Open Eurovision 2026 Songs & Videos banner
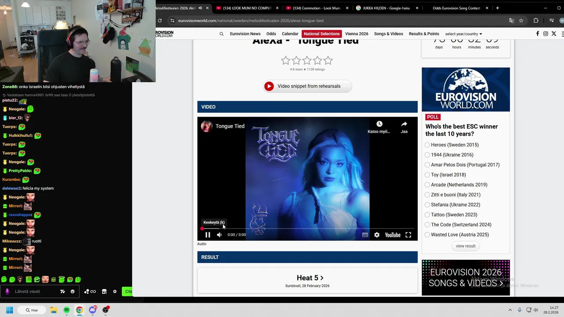This screenshot has height=317, width=564. (466, 278)
